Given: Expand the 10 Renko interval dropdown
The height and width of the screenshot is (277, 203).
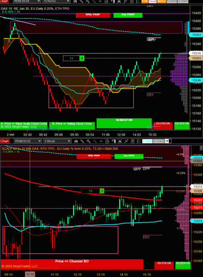Looking at the screenshot, I should pos(56,1).
